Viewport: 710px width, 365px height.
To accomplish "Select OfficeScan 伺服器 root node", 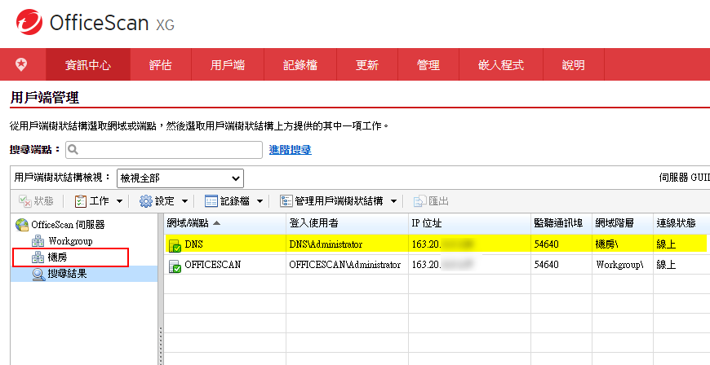I will point(68,224).
